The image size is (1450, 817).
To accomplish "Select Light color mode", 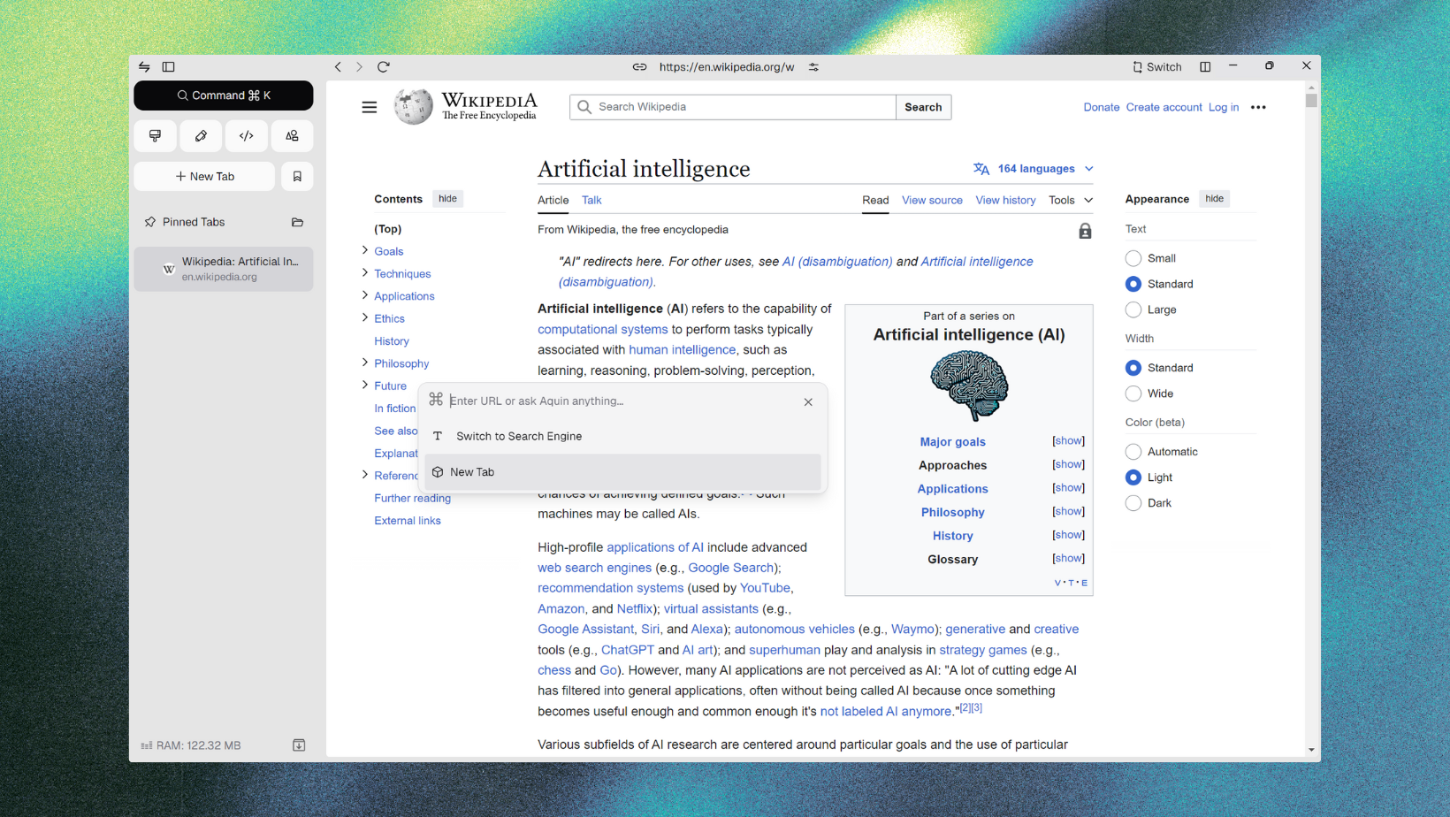I will 1133,477.
